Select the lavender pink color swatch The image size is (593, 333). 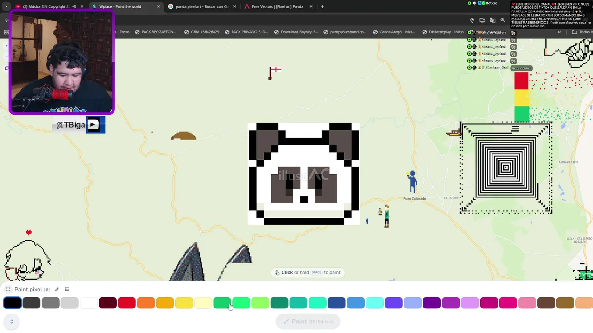[470, 303]
